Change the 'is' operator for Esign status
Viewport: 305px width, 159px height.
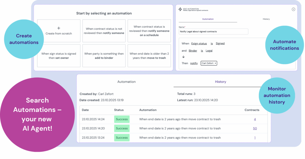point(212,44)
